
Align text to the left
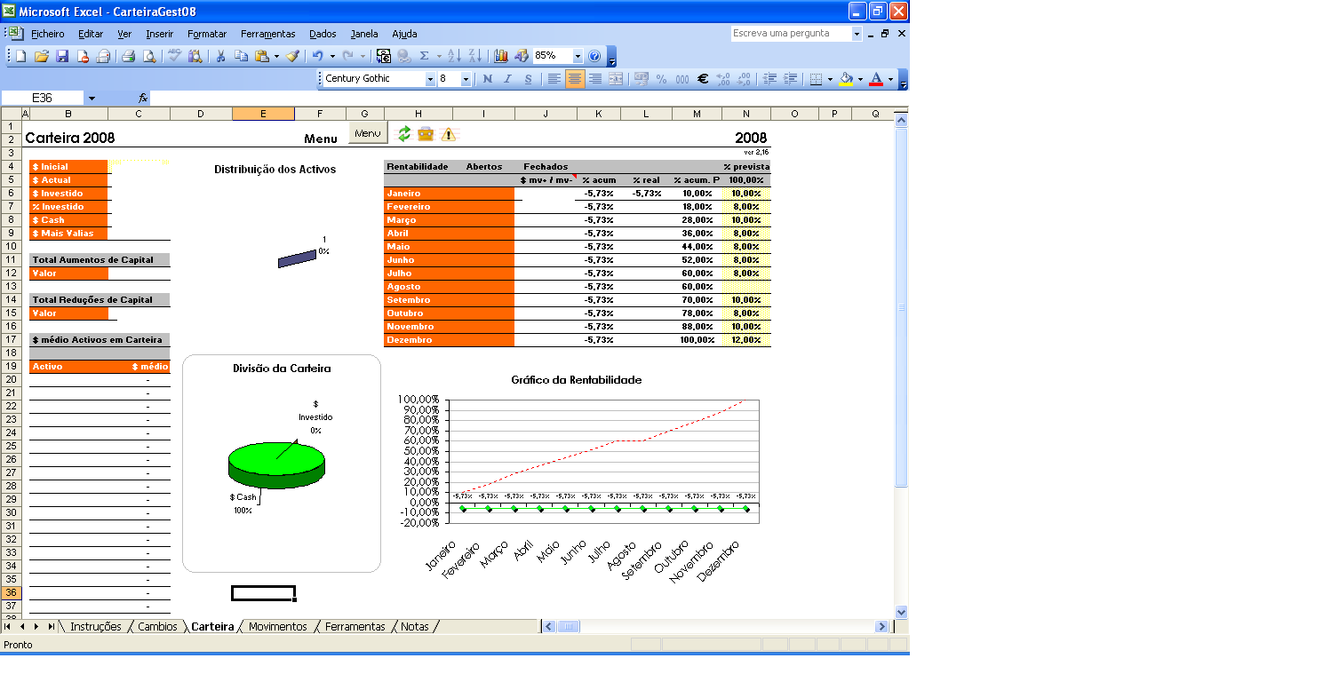[x=554, y=79]
